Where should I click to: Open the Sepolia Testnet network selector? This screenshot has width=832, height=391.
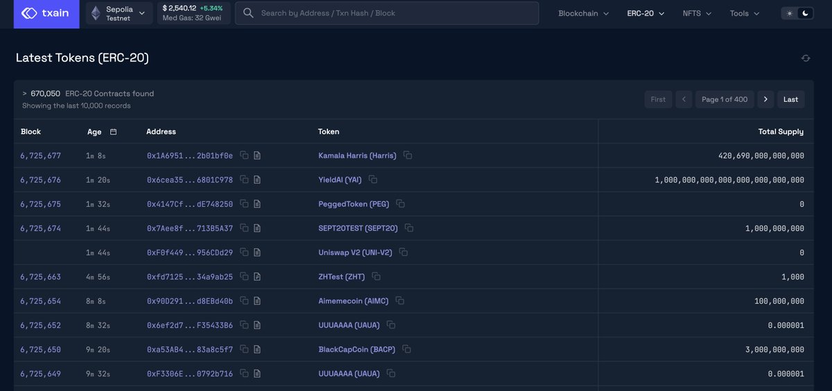click(119, 13)
